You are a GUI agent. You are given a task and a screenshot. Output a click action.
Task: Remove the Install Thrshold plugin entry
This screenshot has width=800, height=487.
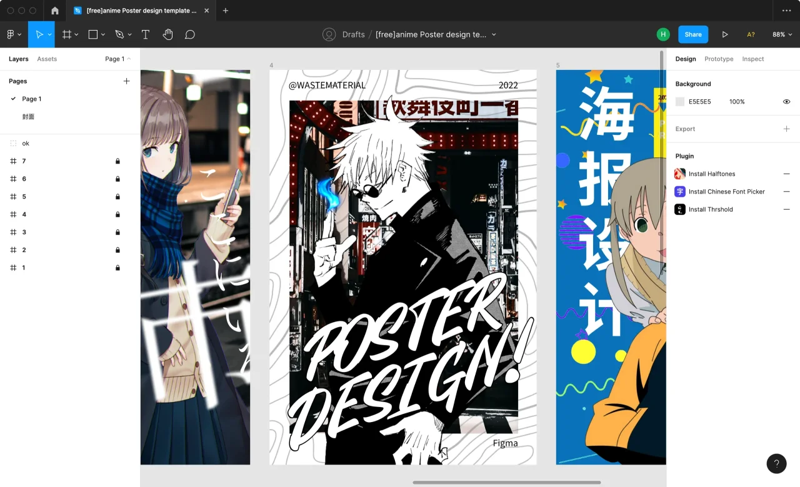(786, 209)
